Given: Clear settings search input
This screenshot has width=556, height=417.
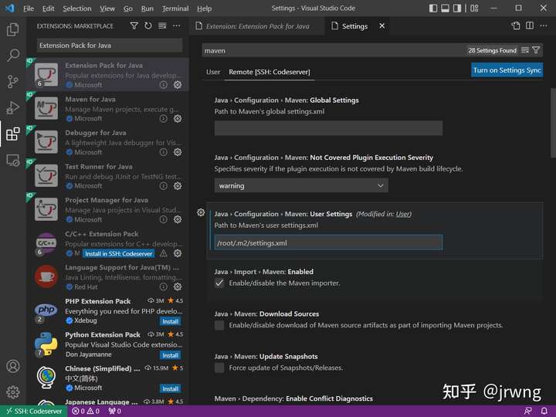Looking at the screenshot, I should pyautogui.click(x=525, y=50).
